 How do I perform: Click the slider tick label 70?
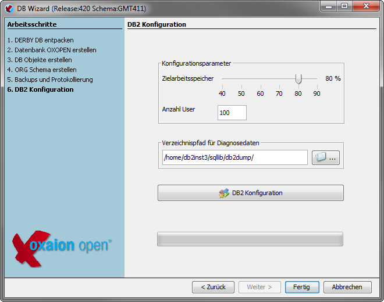(279, 94)
